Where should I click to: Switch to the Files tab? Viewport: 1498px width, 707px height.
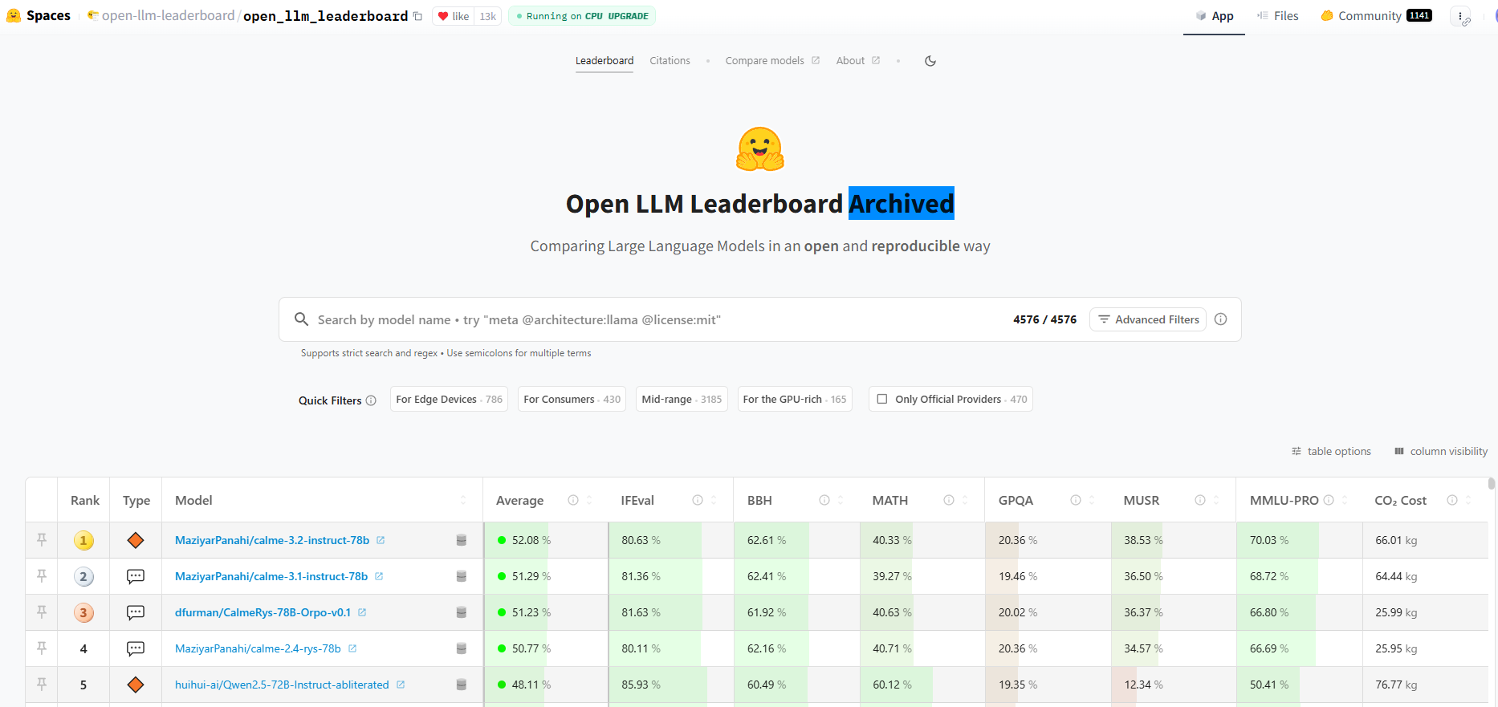point(1277,16)
